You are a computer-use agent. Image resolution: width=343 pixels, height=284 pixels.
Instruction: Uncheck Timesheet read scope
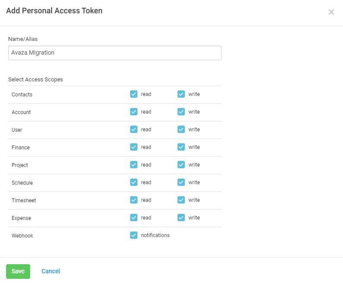click(x=134, y=200)
